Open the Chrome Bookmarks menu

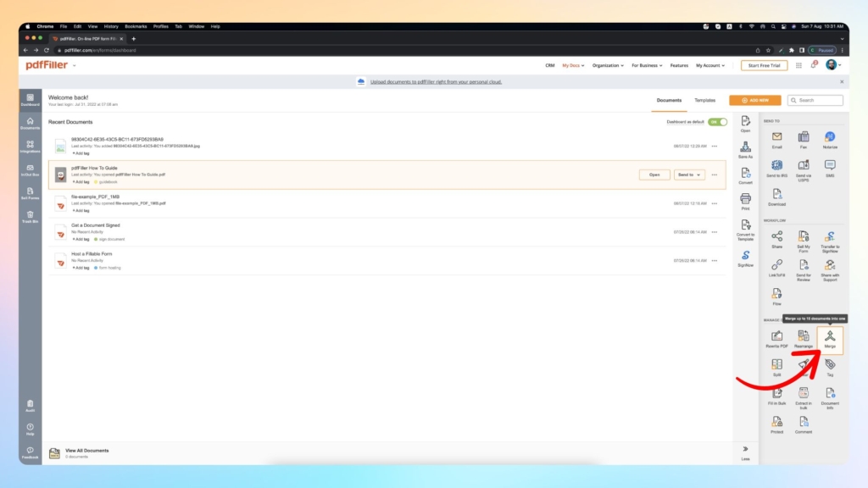pyautogui.click(x=136, y=26)
